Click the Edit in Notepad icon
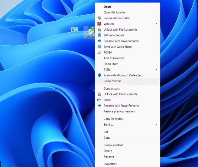198x167 pixels. tap(99, 35)
